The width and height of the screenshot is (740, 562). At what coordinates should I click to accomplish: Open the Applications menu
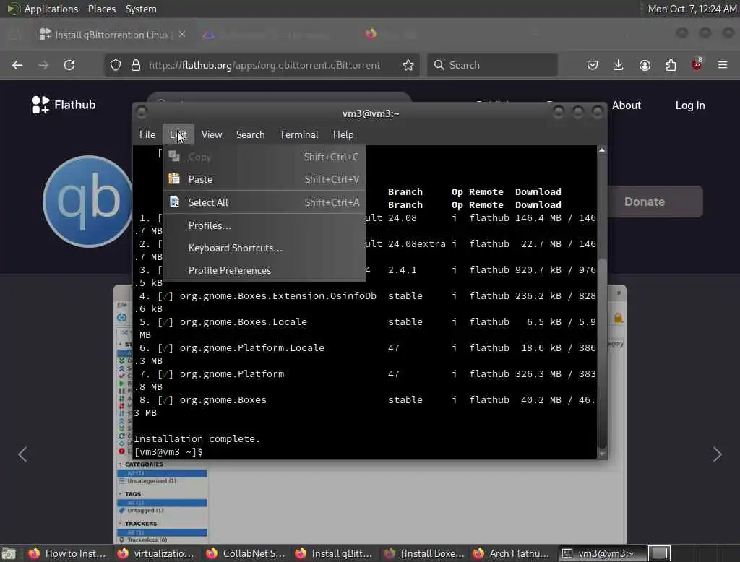tap(51, 9)
